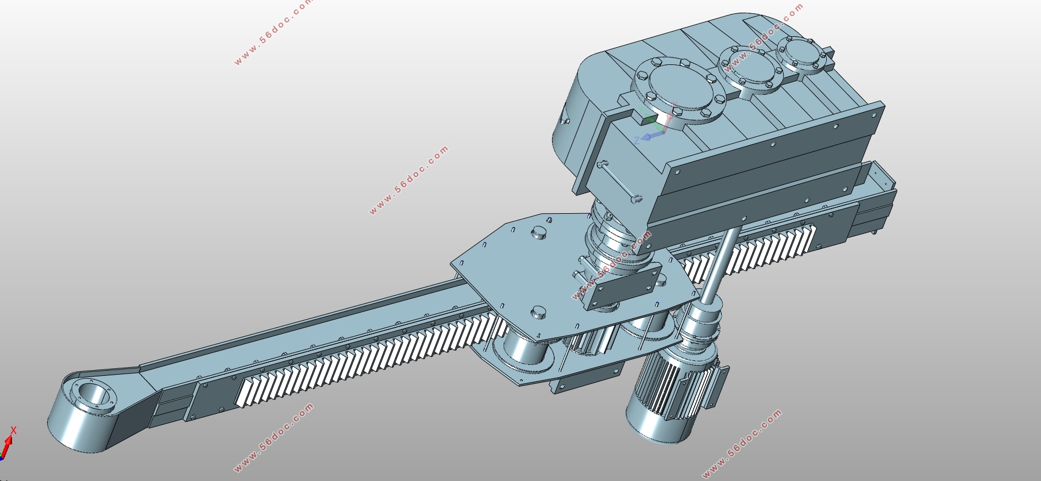Pick the lower-left rack teeth section
1041x481 pixels.
[x=371, y=361]
